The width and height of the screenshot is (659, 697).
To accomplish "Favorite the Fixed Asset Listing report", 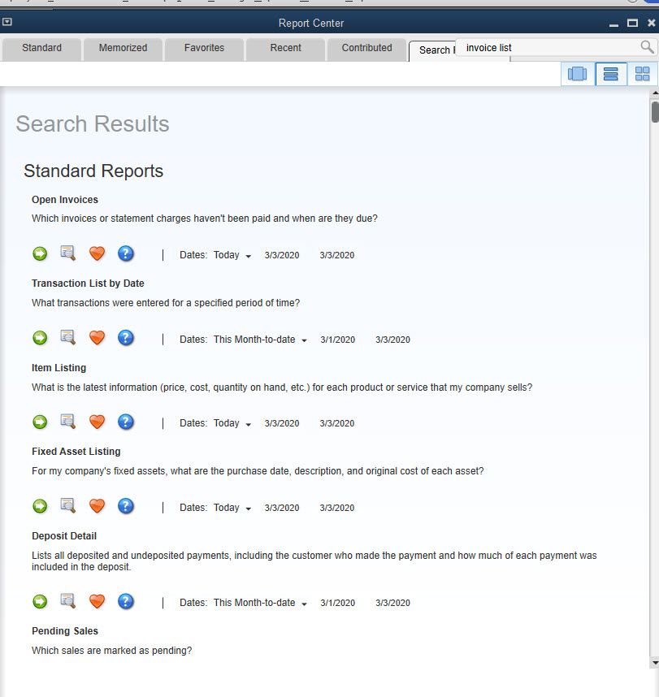I will [97, 506].
